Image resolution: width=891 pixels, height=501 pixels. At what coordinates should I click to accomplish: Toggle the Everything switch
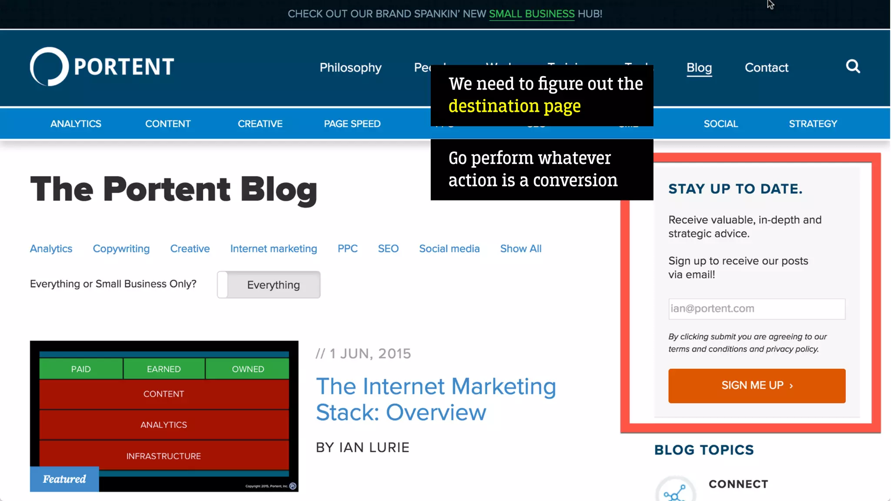pyautogui.click(x=269, y=285)
